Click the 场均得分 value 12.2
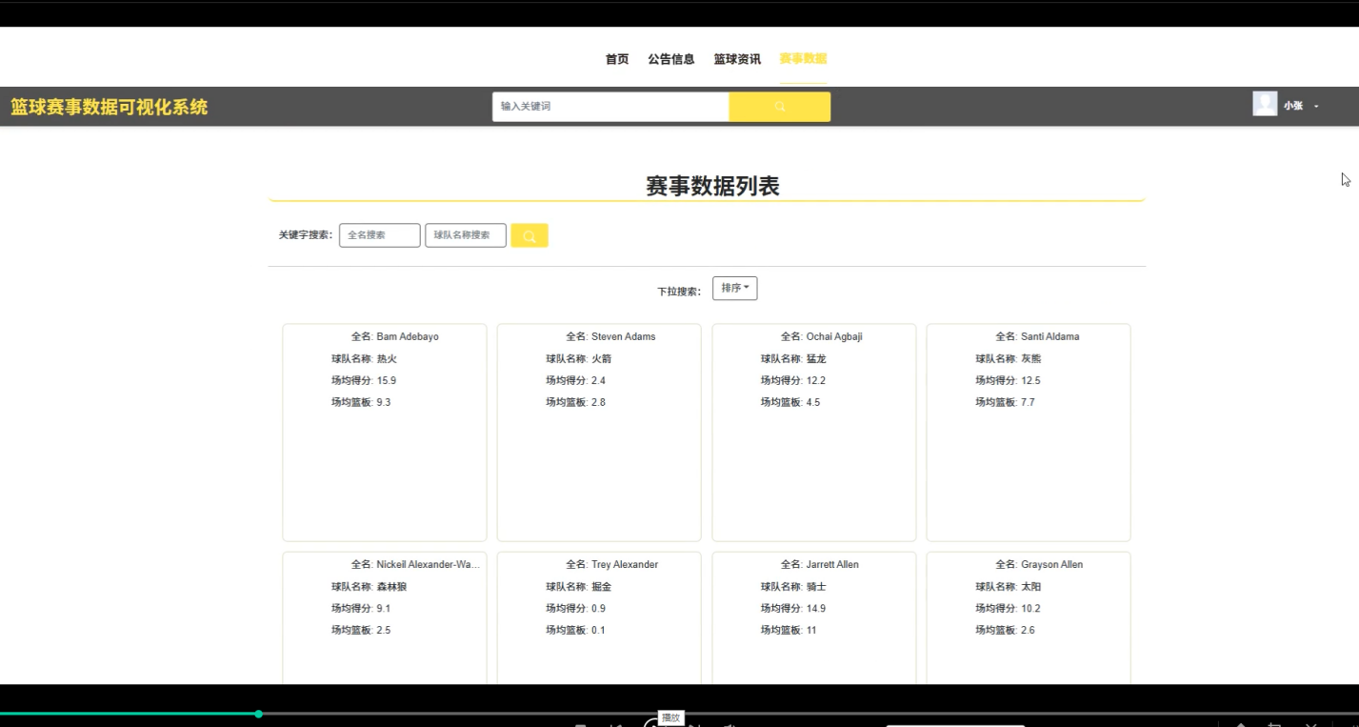The height and width of the screenshot is (727, 1359). pyautogui.click(x=816, y=381)
